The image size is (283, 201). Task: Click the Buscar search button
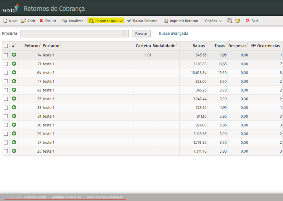point(141,34)
